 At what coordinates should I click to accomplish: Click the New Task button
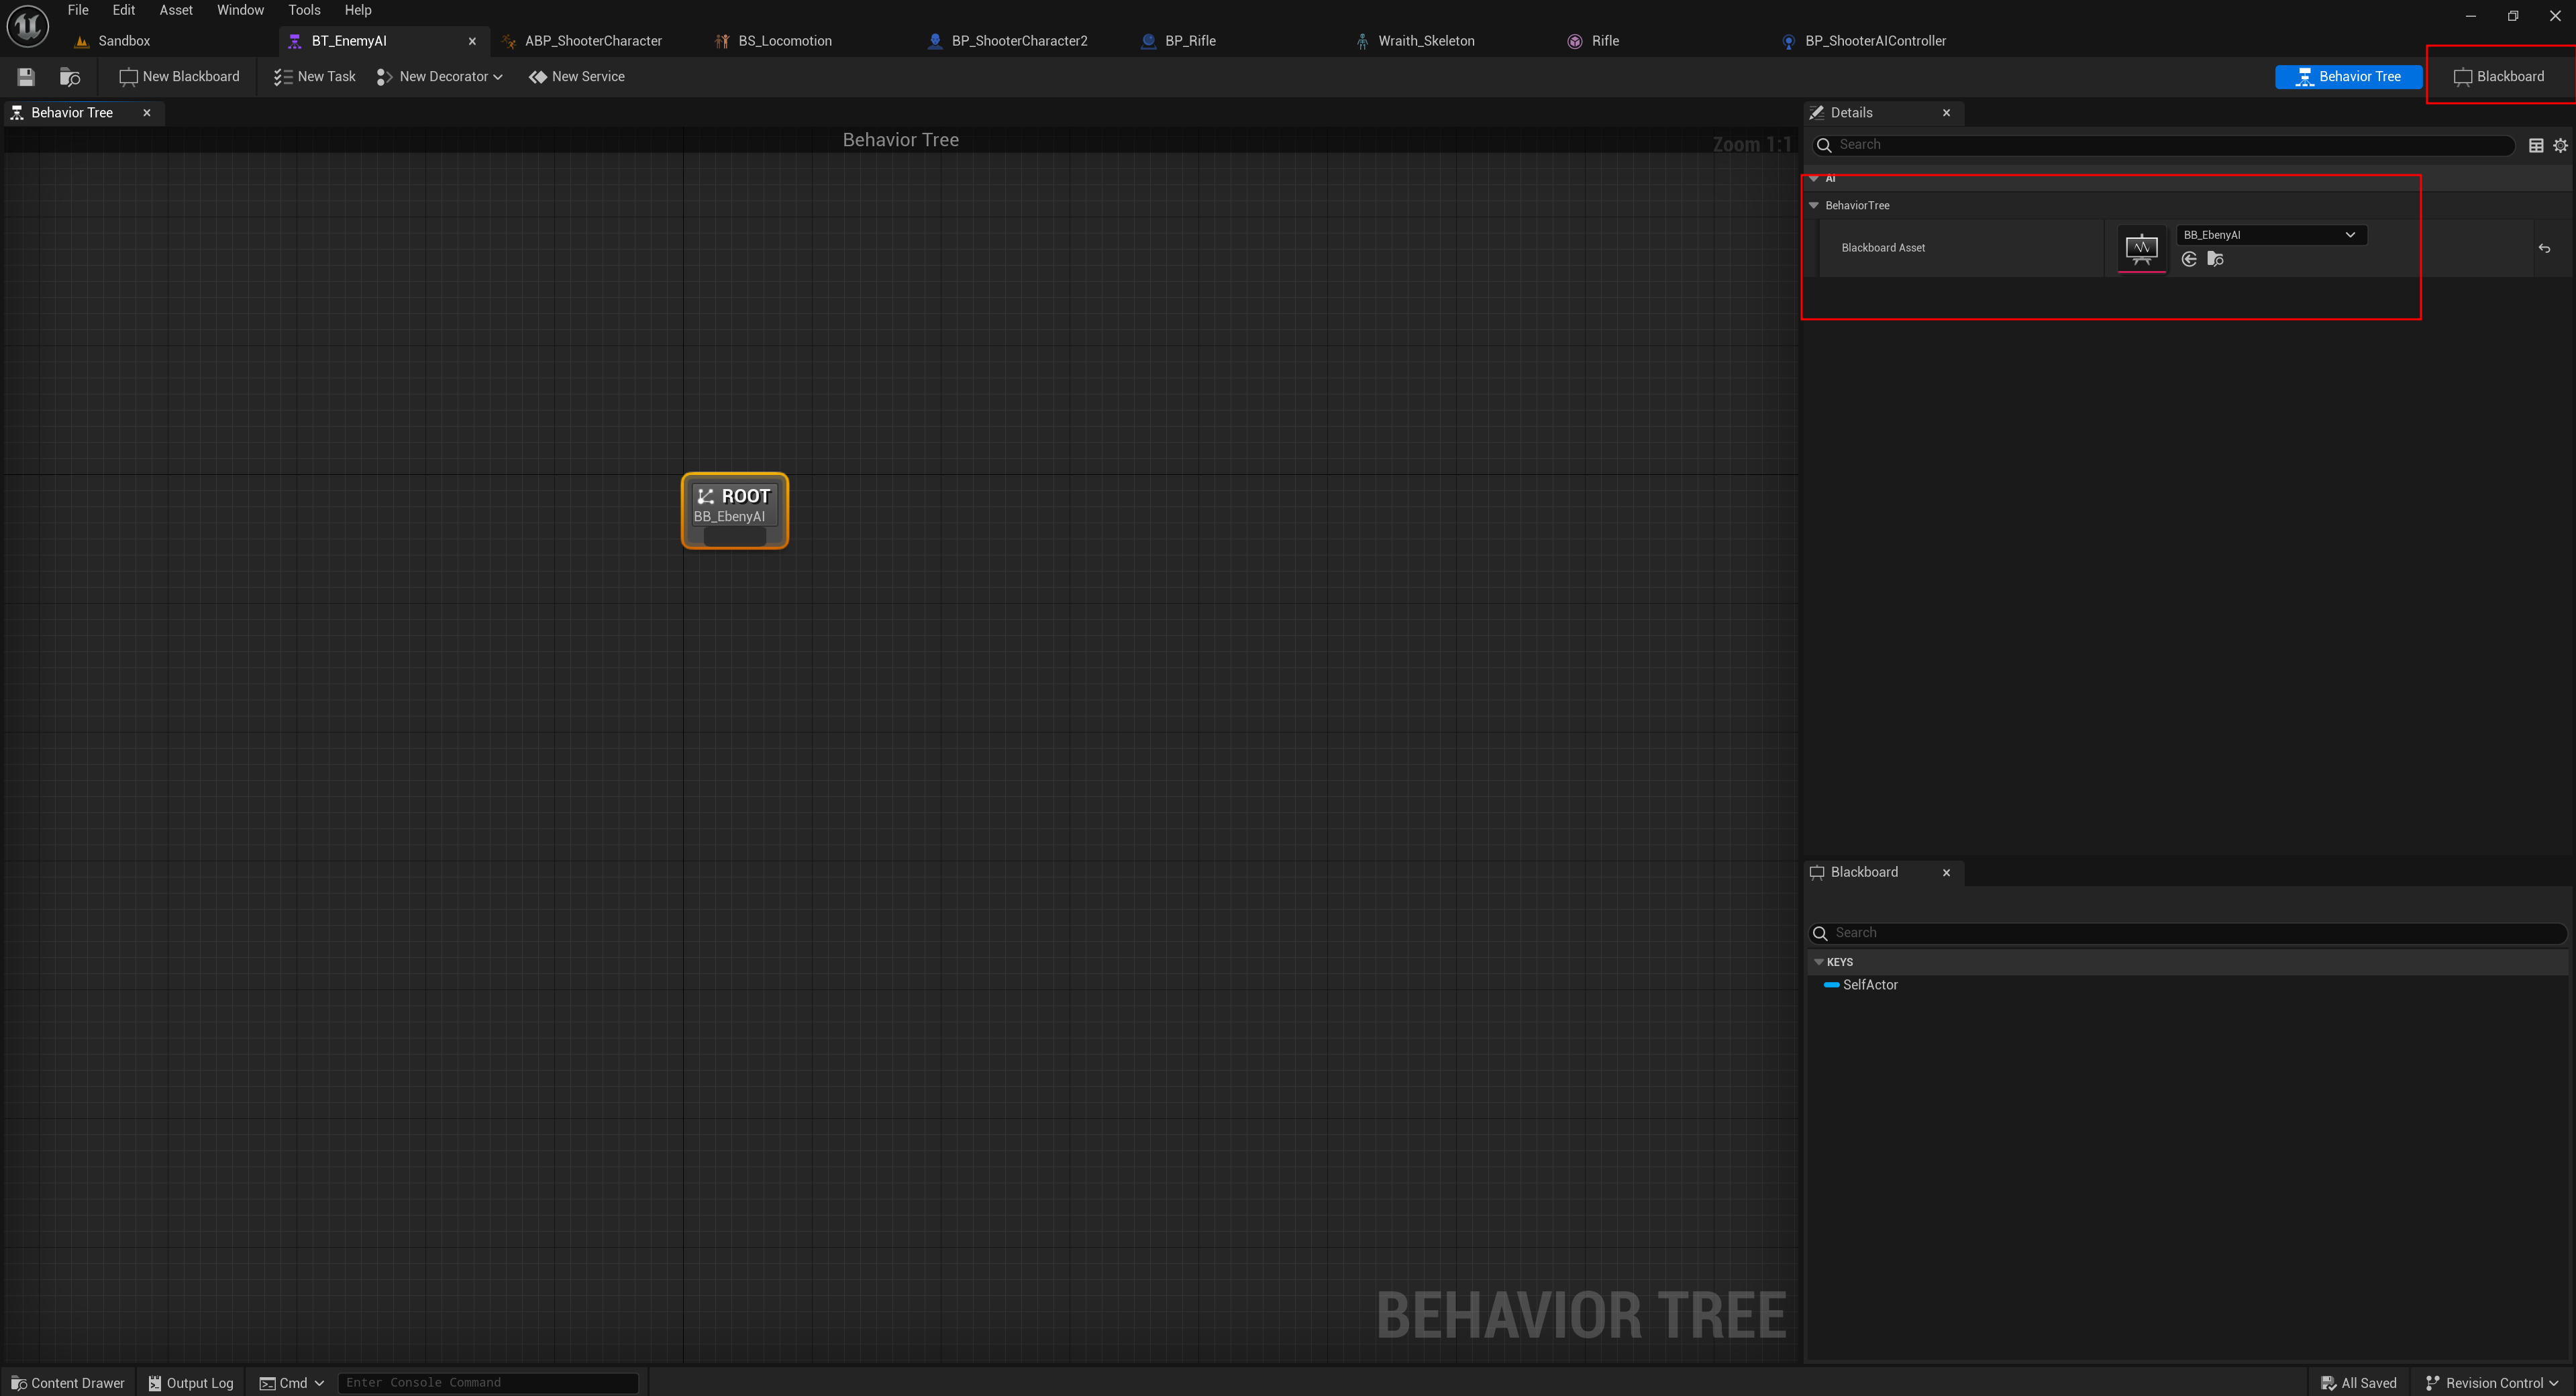point(315,77)
